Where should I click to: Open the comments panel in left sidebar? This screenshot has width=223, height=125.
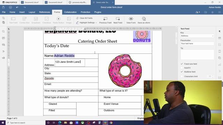click(3, 38)
